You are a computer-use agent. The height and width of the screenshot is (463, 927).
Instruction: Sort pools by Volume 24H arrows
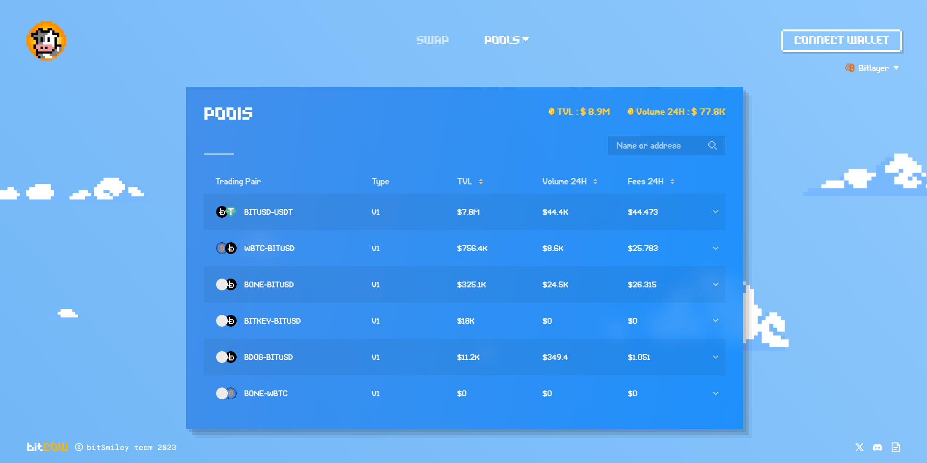click(595, 181)
